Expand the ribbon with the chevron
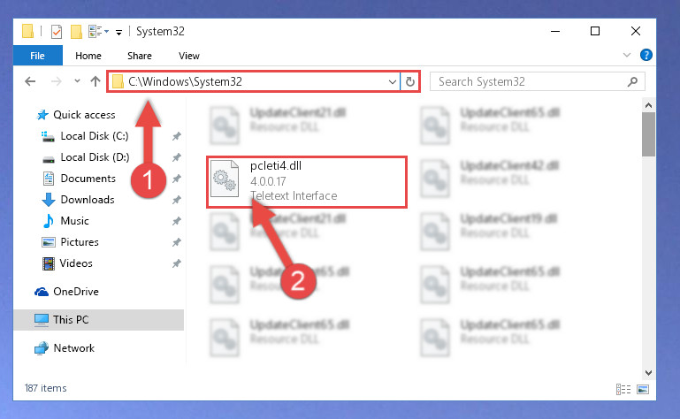 point(626,55)
